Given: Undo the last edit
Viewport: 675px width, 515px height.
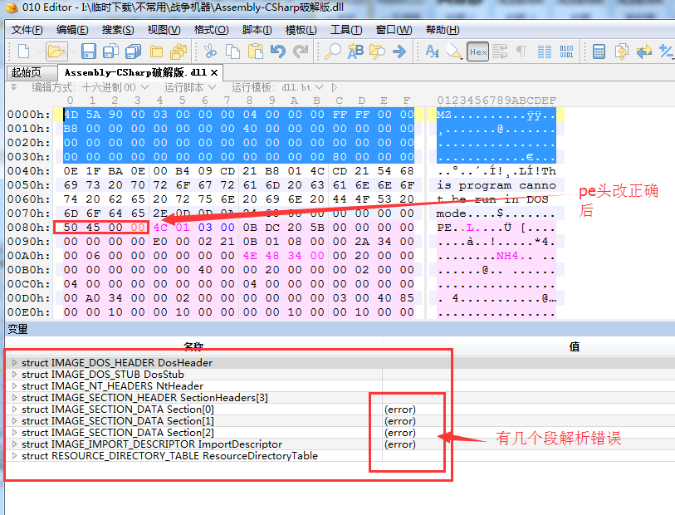Looking at the screenshot, I should point(278,51).
